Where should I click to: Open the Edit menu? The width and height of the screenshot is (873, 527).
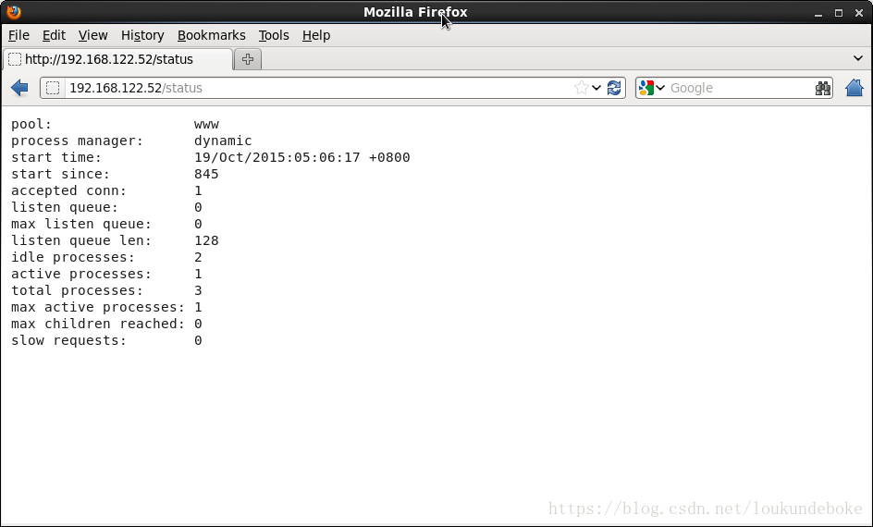click(x=54, y=35)
